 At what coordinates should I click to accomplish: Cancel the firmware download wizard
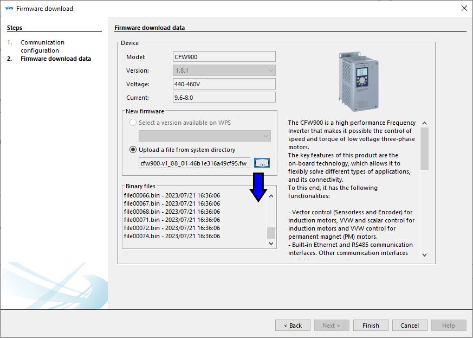pyautogui.click(x=410, y=326)
